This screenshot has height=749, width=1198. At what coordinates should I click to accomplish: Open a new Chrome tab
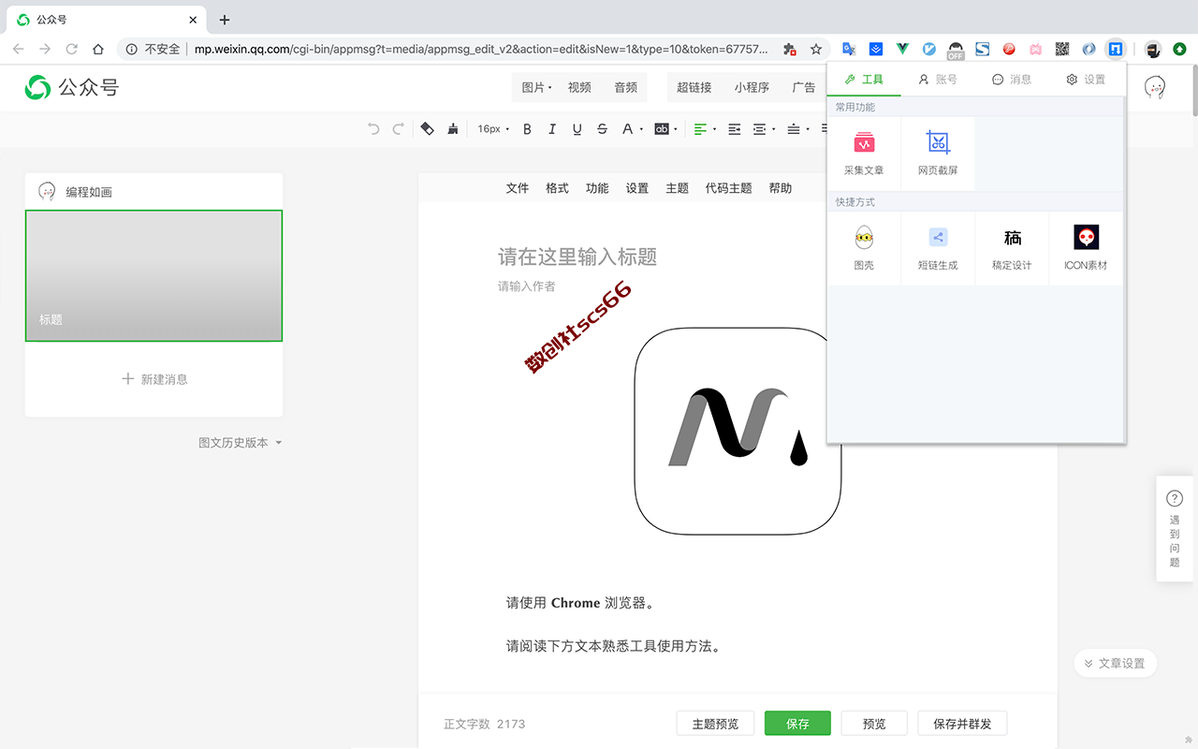pyautogui.click(x=225, y=20)
